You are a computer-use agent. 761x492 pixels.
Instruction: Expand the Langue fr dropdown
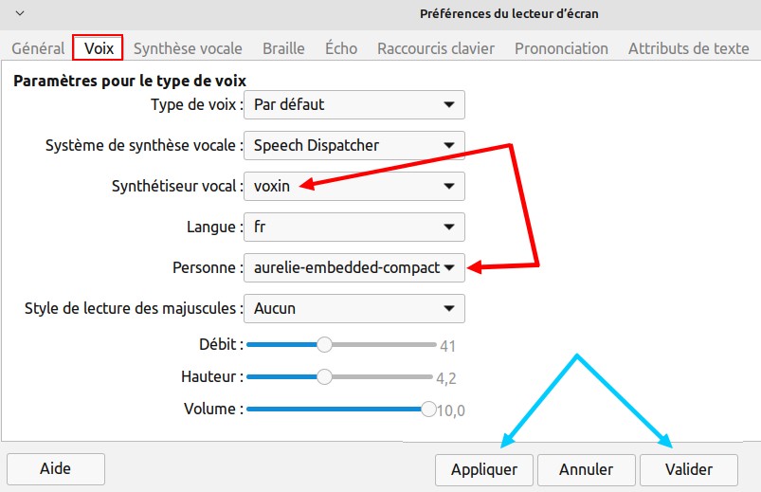[353, 227]
